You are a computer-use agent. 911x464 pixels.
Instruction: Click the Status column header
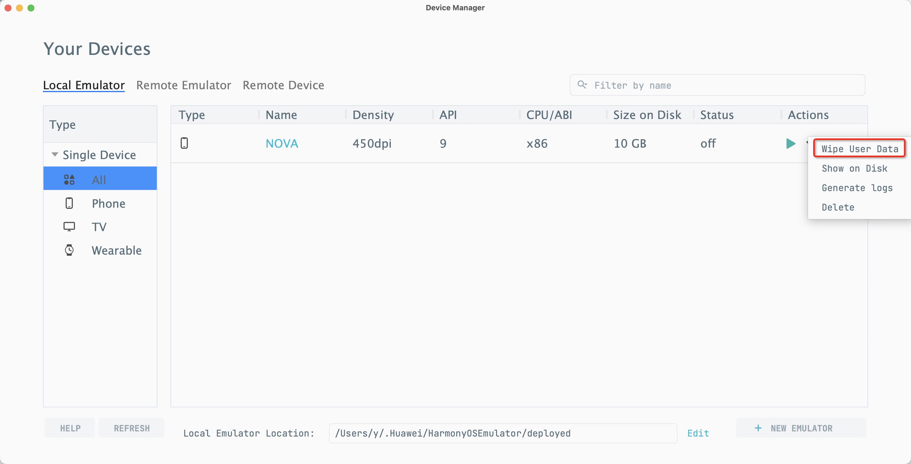(717, 115)
